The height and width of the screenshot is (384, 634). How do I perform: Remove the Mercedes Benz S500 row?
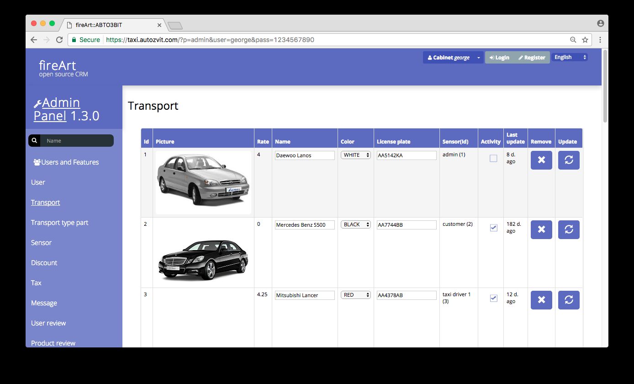point(541,229)
